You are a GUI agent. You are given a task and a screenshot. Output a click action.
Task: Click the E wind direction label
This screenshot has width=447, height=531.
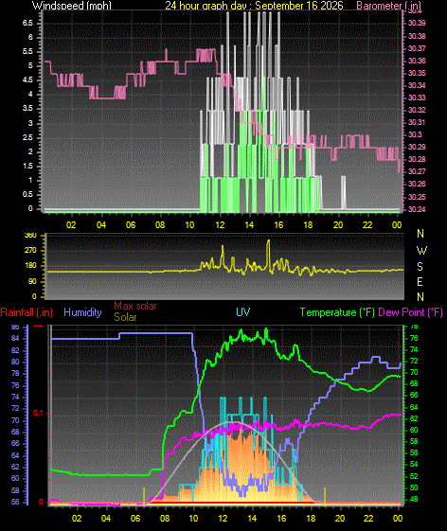click(420, 282)
